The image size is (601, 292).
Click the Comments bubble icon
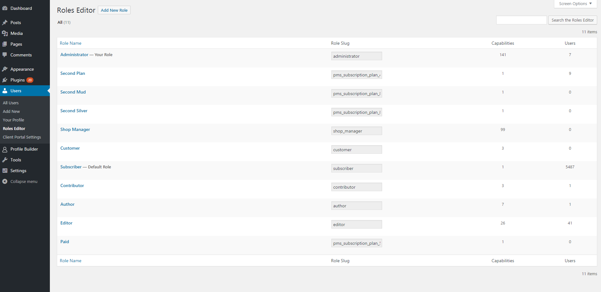click(5, 55)
